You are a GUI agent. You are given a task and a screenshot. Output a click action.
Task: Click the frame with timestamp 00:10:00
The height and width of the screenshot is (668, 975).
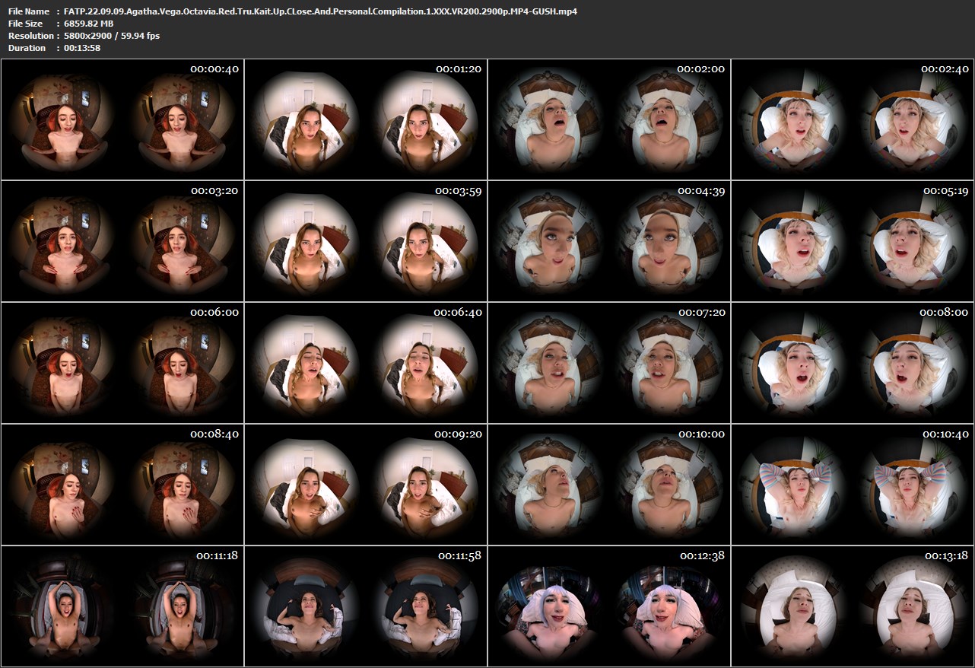[608, 485]
